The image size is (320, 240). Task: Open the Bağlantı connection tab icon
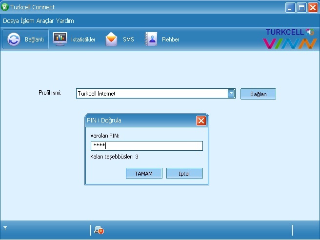coord(14,40)
